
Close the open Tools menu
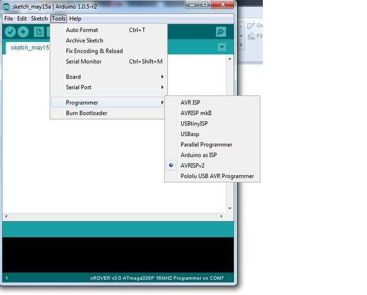coord(59,18)
